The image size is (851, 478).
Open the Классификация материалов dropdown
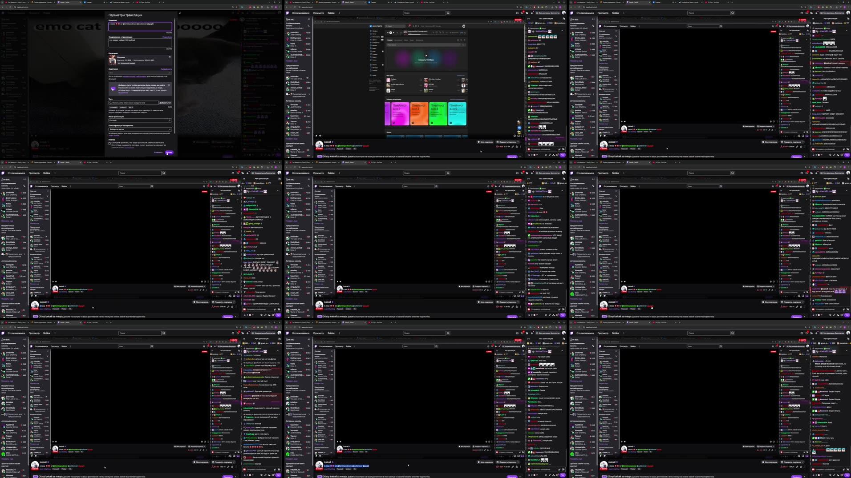pos(140,129)
